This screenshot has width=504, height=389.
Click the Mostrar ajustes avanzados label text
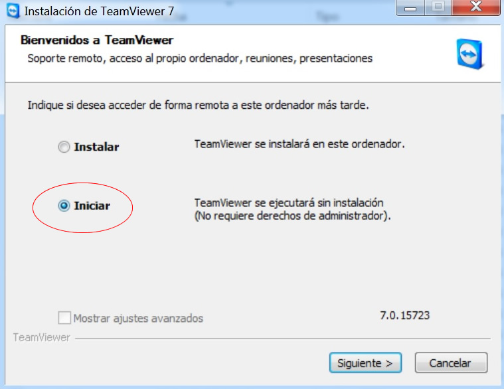coord(138,319)
